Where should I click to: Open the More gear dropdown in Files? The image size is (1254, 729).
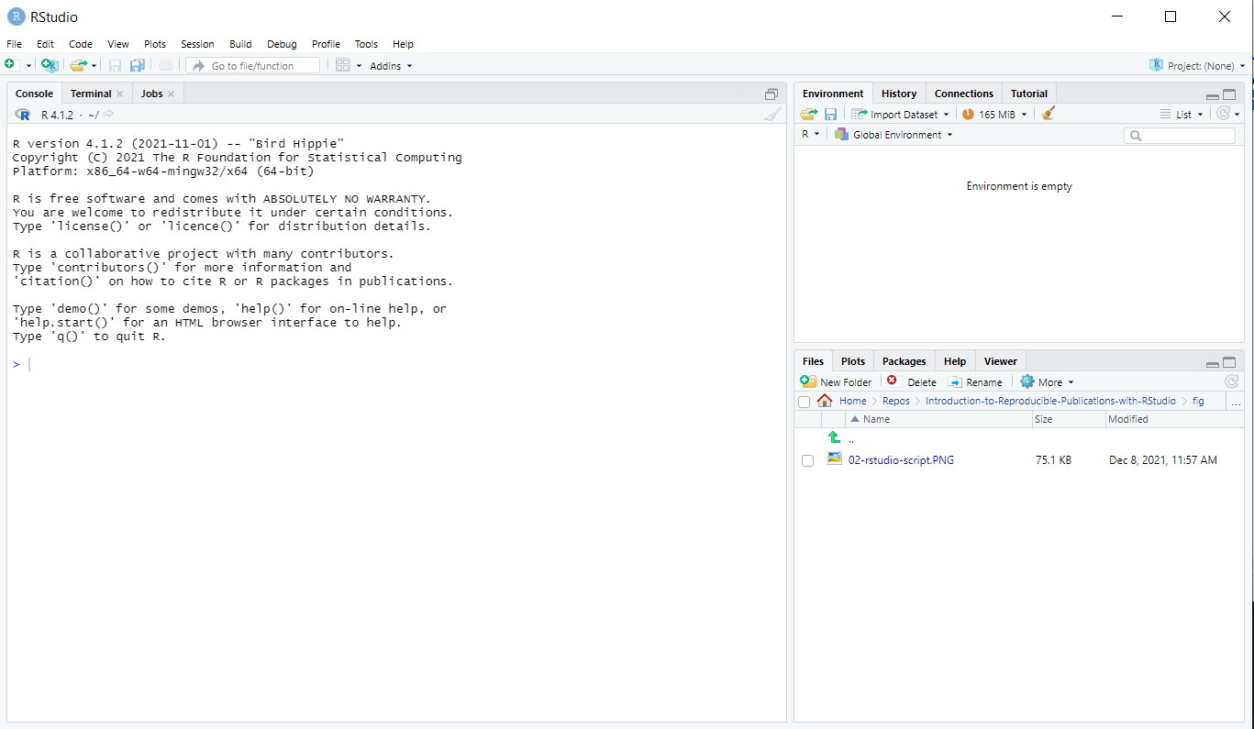tap(1047, 382)
